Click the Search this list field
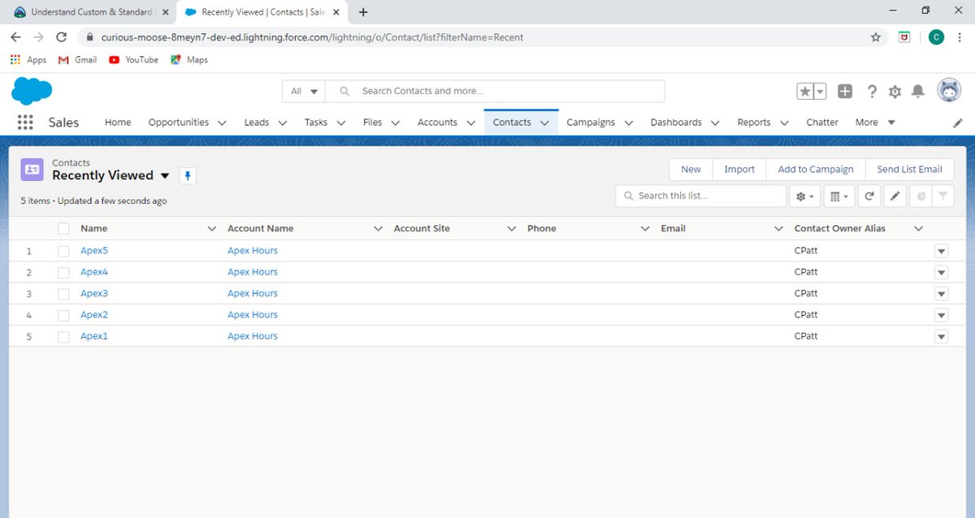The height and width of the screenshot is (518, 975). pos(701,196)
